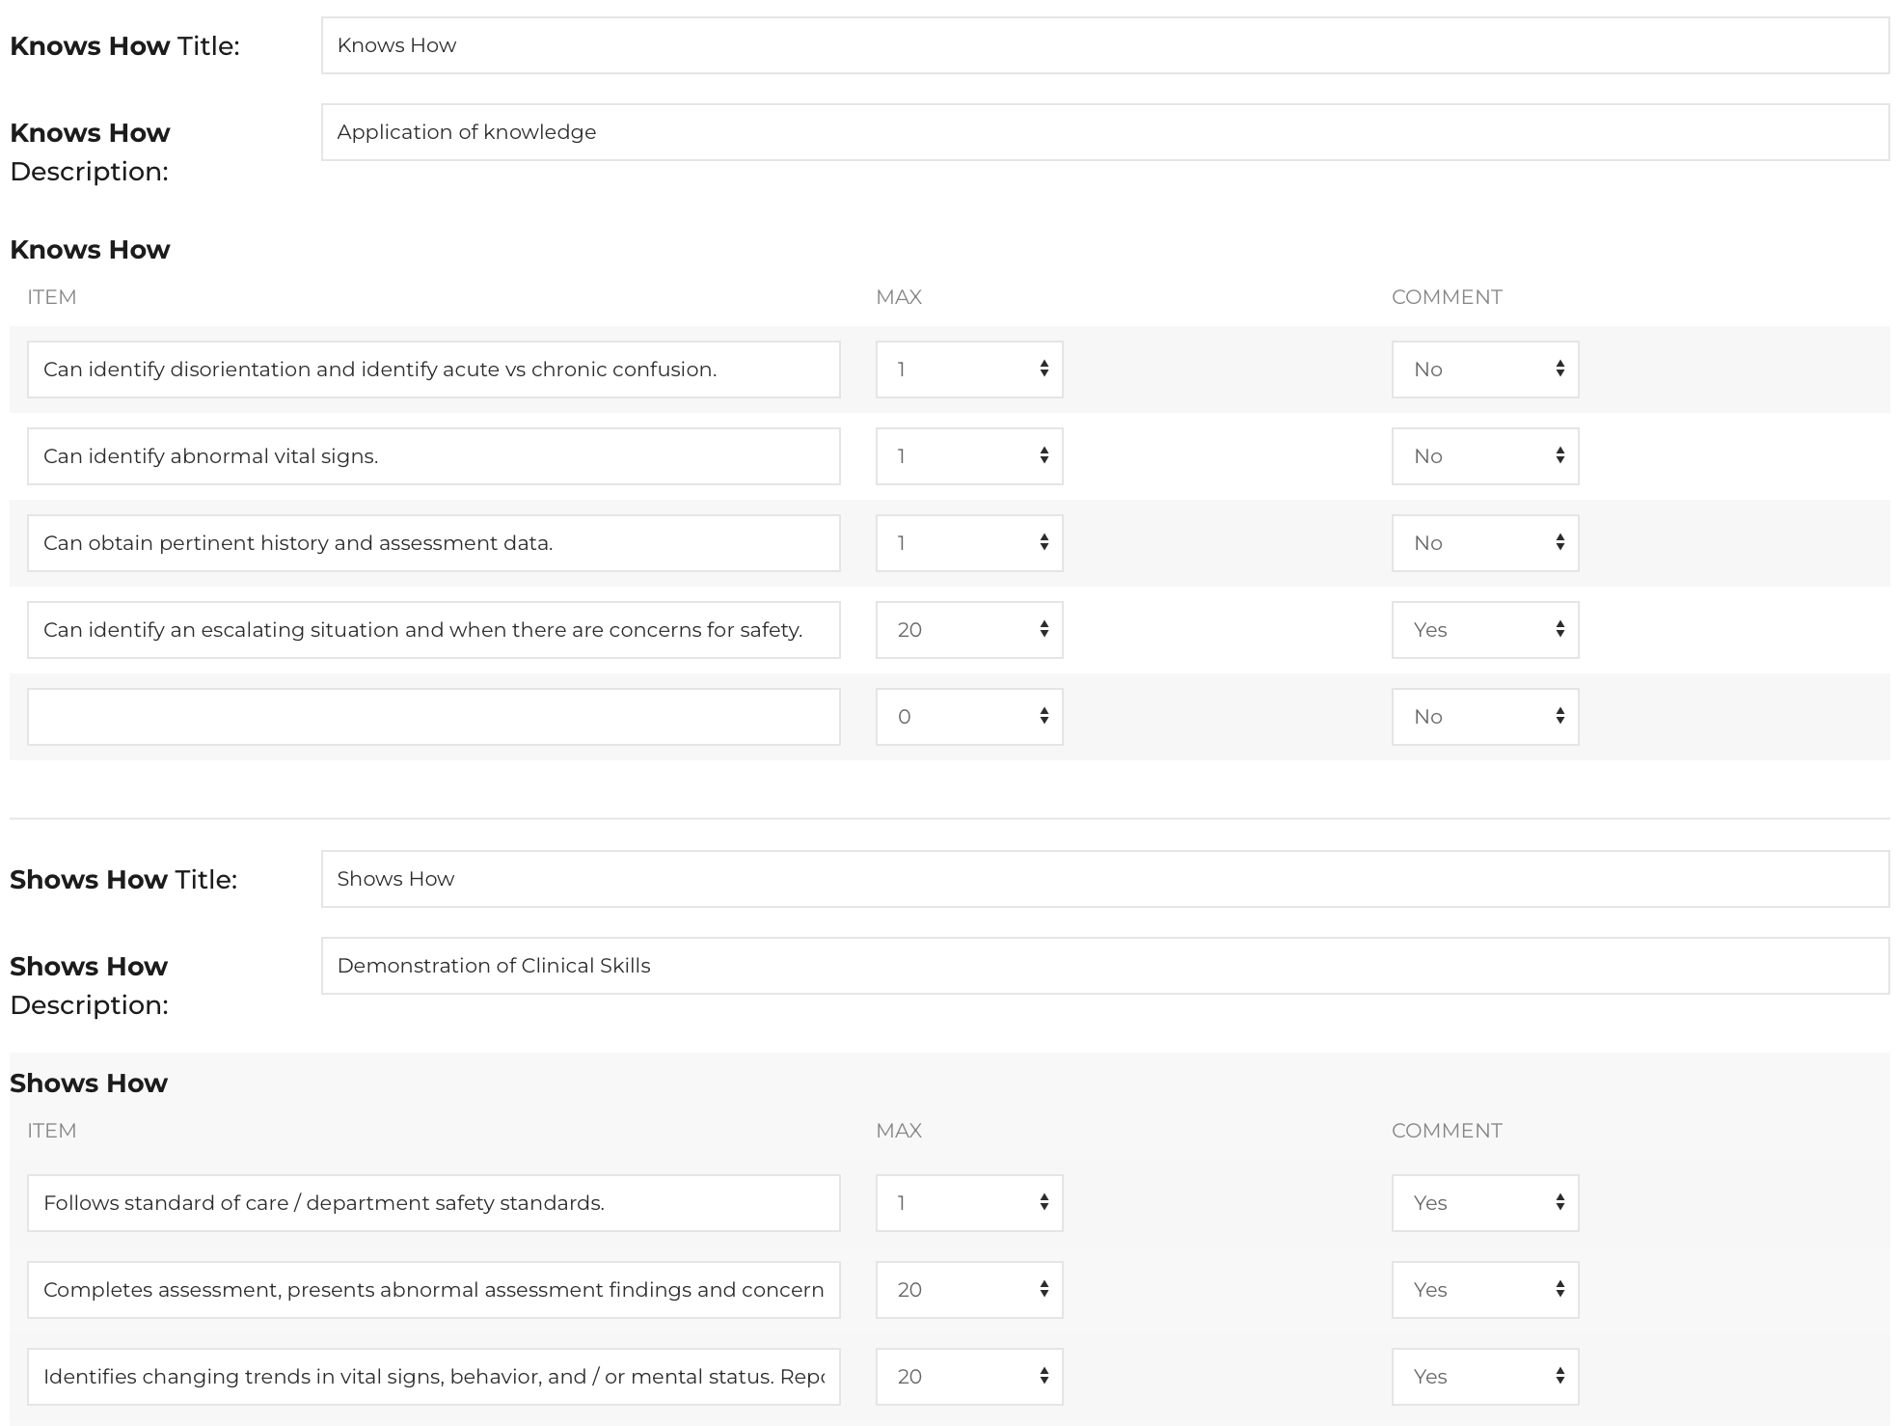Click the MAX column header under Shows How
1898x1426 pixels.
pyautogui.click(x=899, y=1131)
